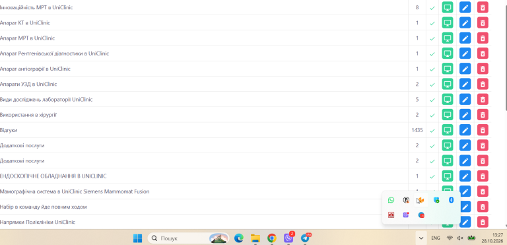The height and width of the screenshot is (245, 507).
Task: Edit the 'Відгуки' entry with pencil
Action: [x=465, y=130]
